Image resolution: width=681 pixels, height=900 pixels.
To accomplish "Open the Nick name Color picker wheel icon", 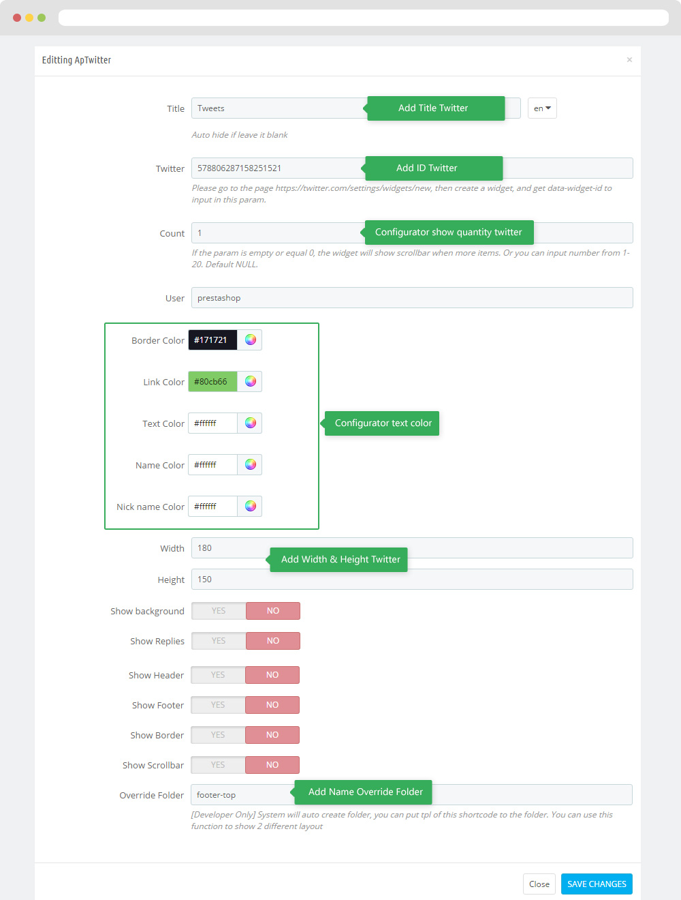I will click(251, 507).
